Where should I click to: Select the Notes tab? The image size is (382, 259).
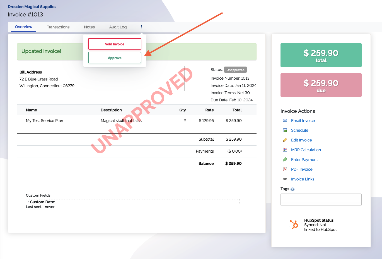click(x=89, y=27)
